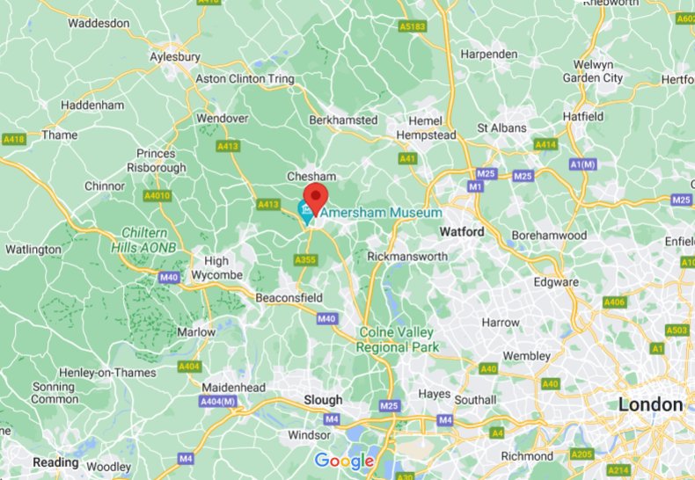Click the Google logo on the map

[344, 462]
